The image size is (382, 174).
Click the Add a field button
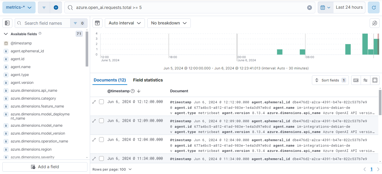[x=45, y=167]
